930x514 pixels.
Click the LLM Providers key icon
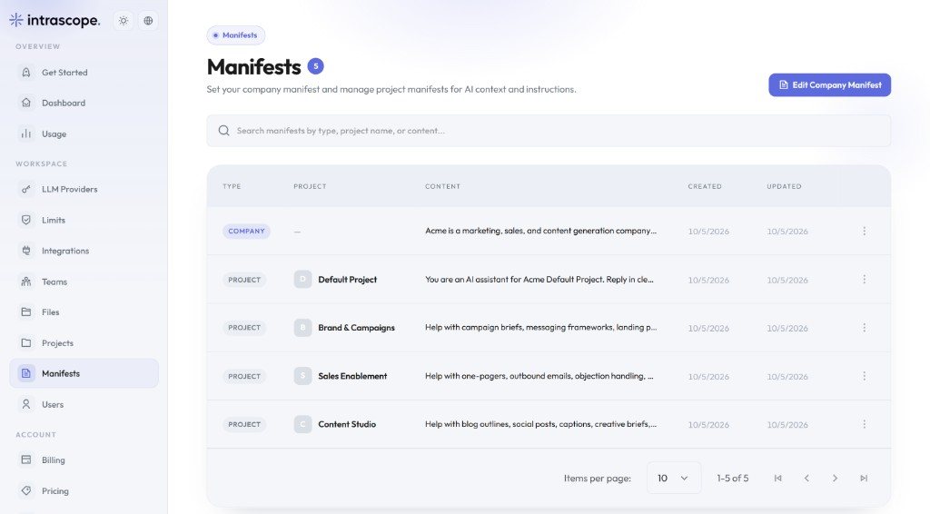[x=26, y=189]
